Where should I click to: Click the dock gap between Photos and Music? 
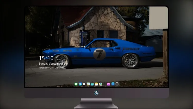105,84
